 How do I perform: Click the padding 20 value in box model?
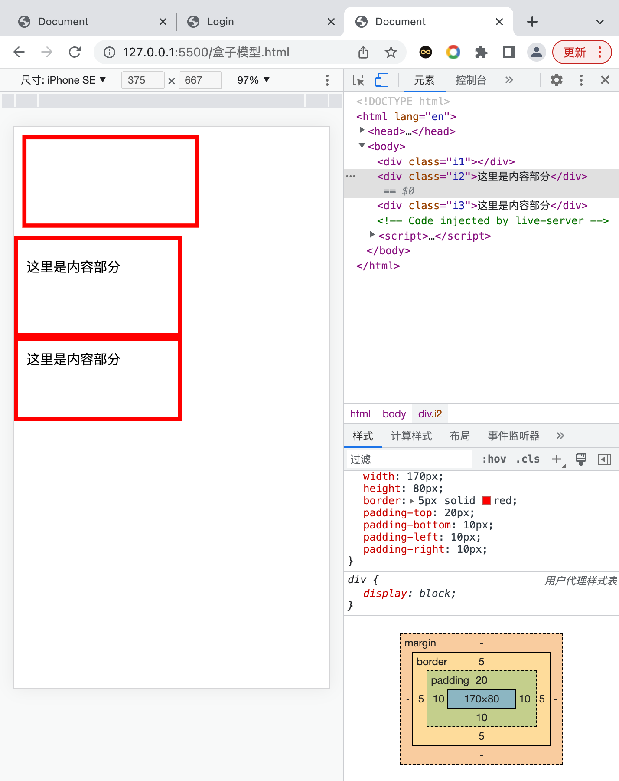[x=482, y=680]
